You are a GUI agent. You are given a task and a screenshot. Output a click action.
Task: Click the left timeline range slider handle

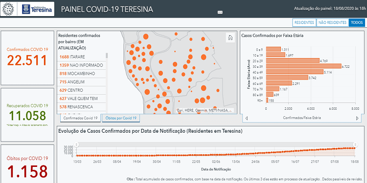pos(76,145)
